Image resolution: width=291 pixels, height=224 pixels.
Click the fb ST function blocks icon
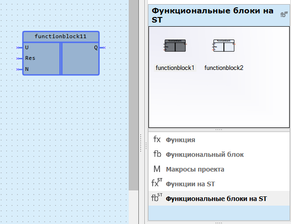tap(157, 198)
